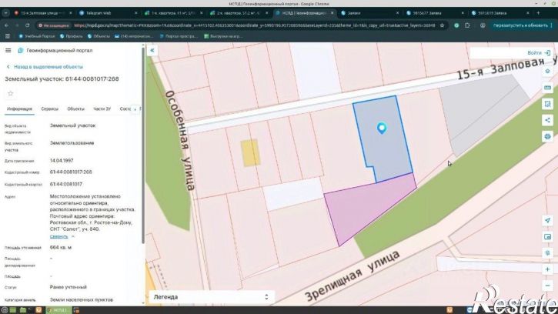Viewport: 558px width, 314px height.
Task: Add the land parcel to favorites (star)
Action: [11, 94]
